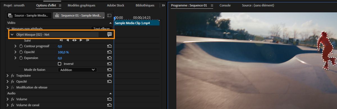Select Sequence 01 - Sample Media button
Image resolution: width=337 pixels, height=109 pixels.
point(79,15)
